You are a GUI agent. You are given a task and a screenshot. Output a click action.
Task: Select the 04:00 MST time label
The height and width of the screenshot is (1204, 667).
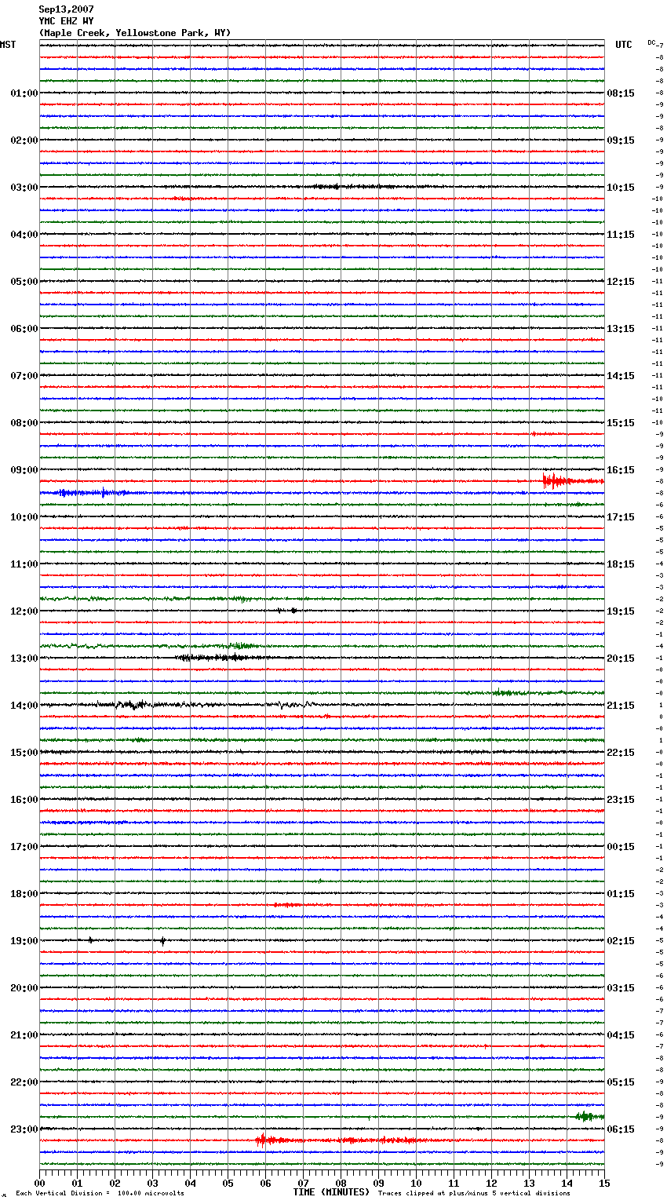[x=24, y=235]
